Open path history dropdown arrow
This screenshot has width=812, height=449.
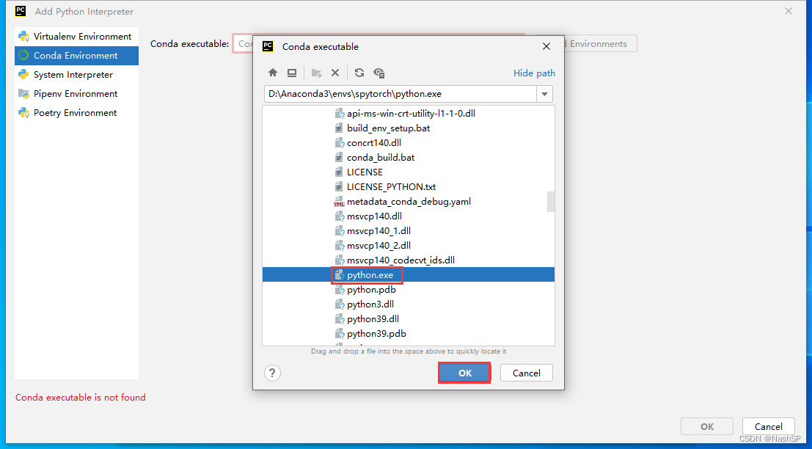tap(544, 94)
